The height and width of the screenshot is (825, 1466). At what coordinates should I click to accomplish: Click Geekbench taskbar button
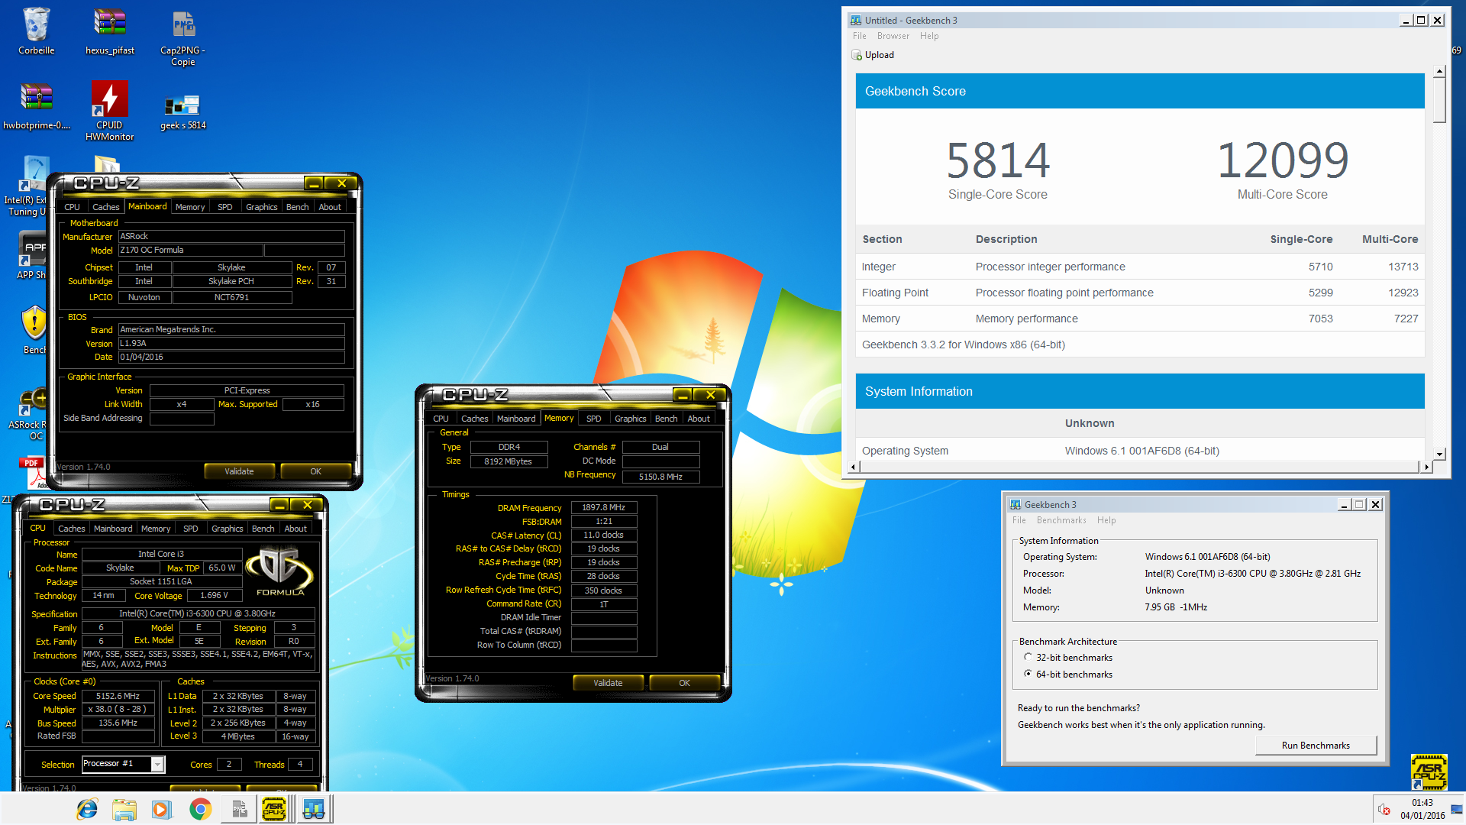313,809
